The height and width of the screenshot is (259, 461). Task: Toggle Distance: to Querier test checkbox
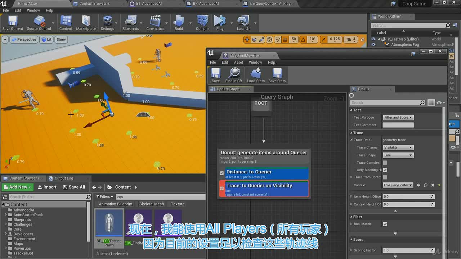tap(222, 173)
